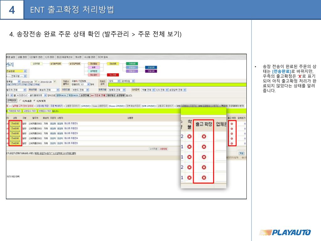The height and width of the screenshot is (241, 321).
Task: Click the dark blue 교환완료 status box
Action: [x=151, y=67]
